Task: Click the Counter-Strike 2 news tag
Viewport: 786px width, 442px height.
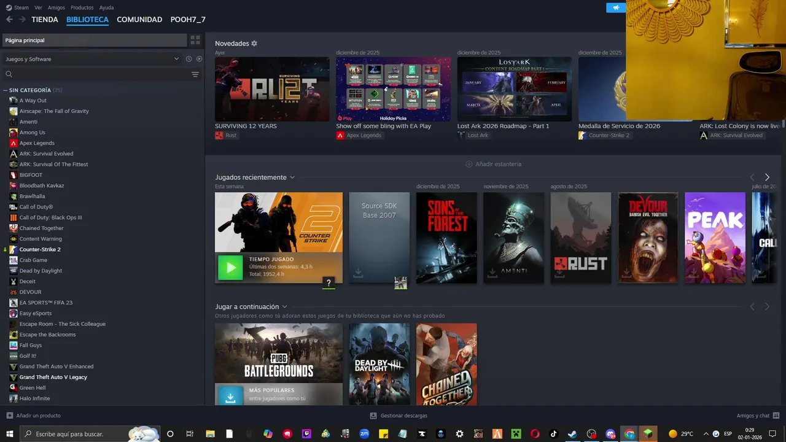Action: 604,135
